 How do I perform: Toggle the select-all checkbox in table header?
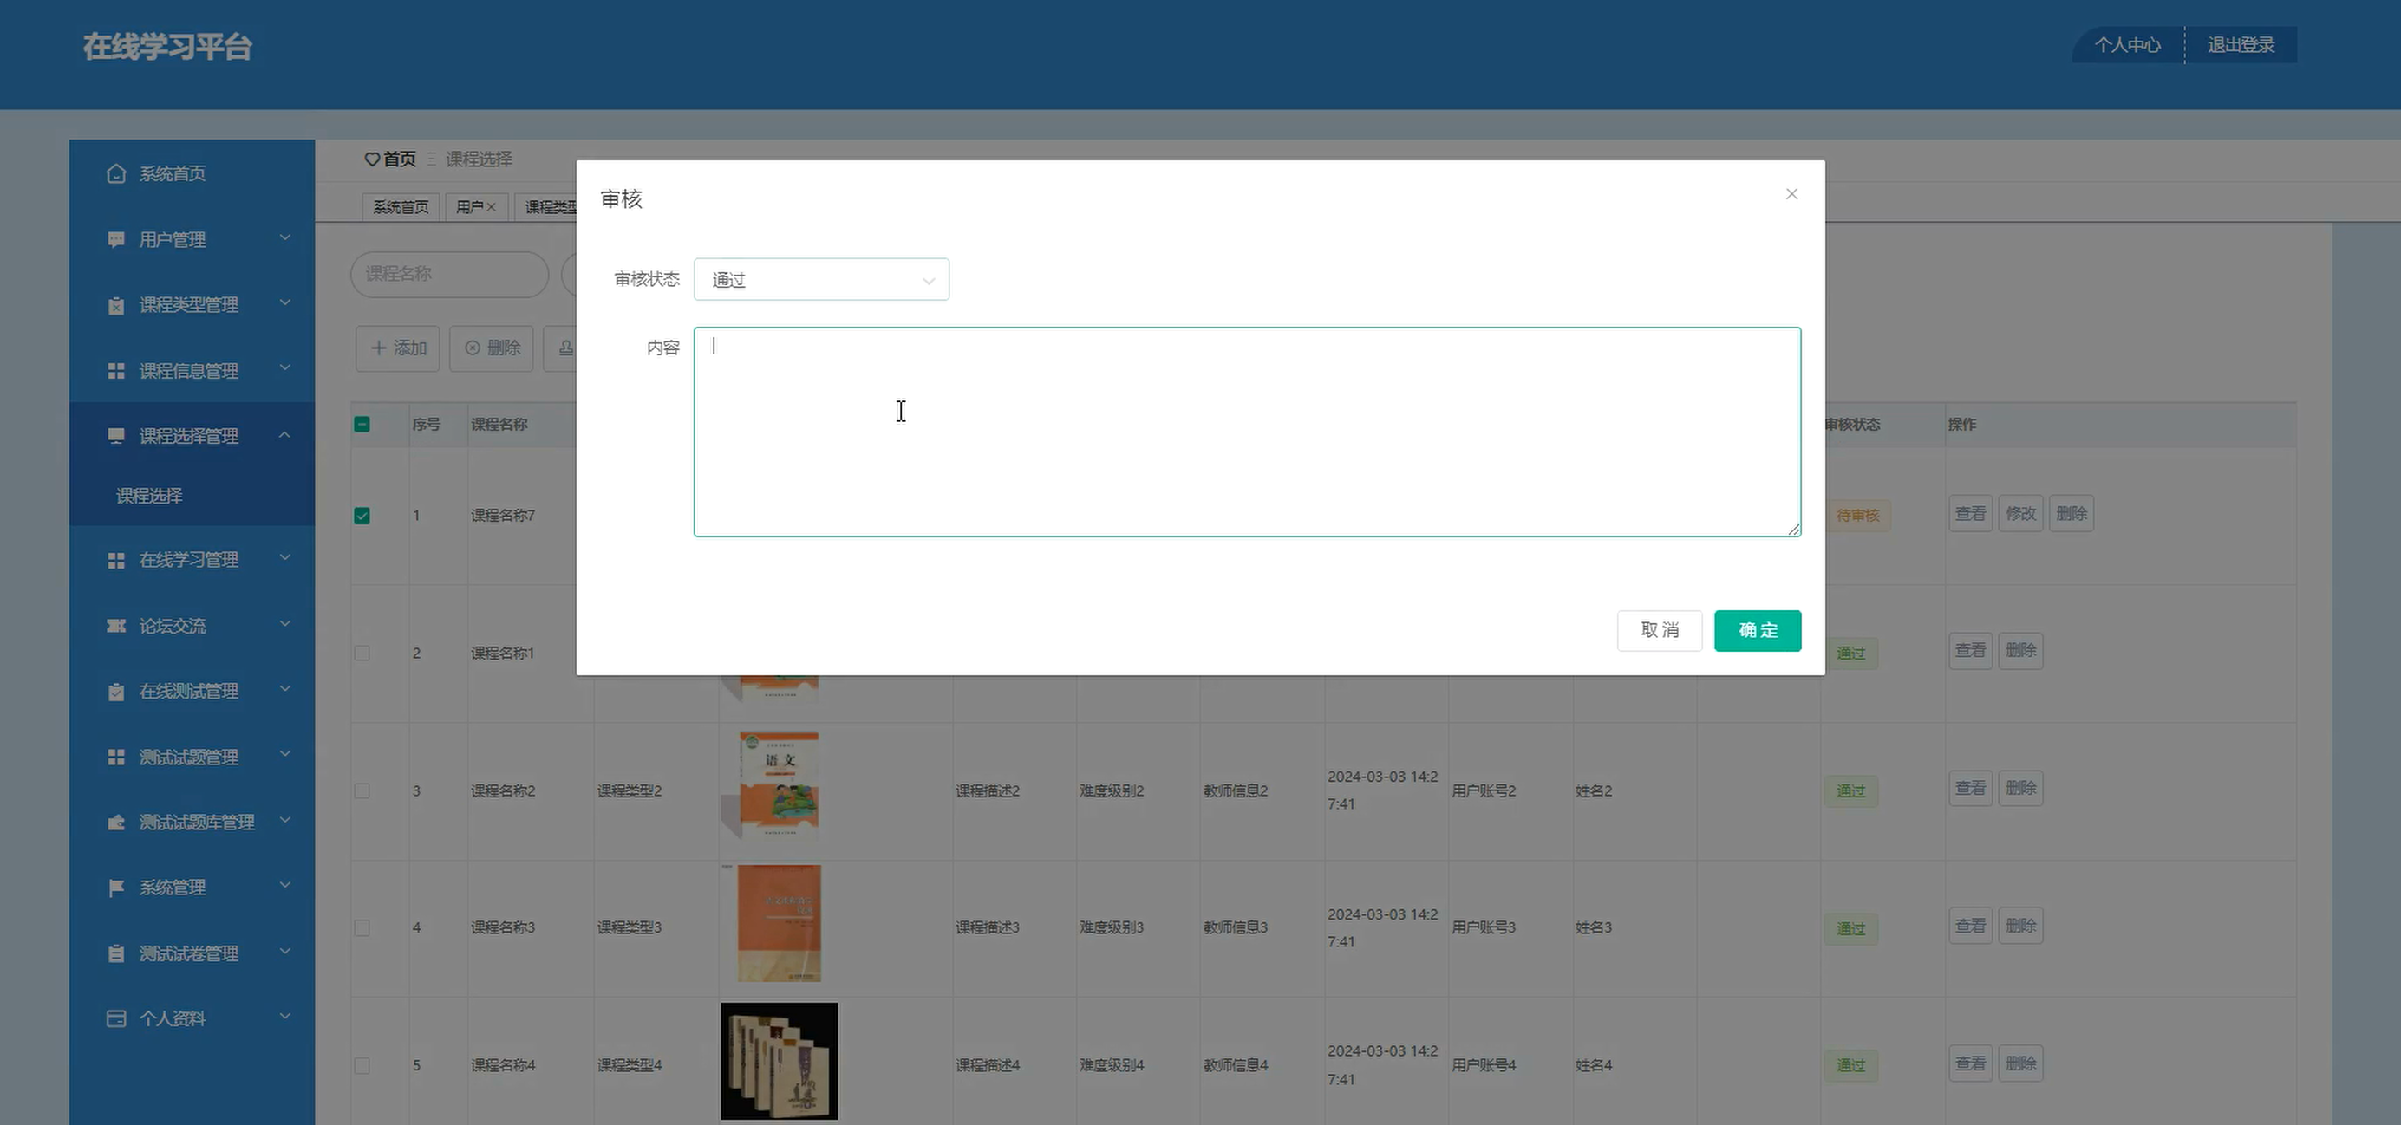tap(362, 425)
